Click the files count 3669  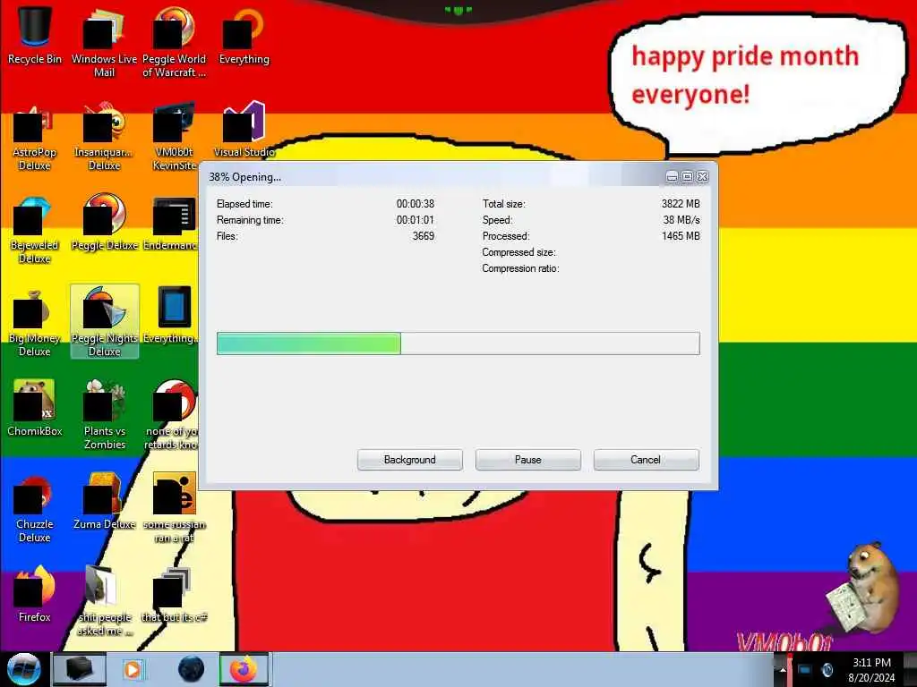[x=424, y=236]
